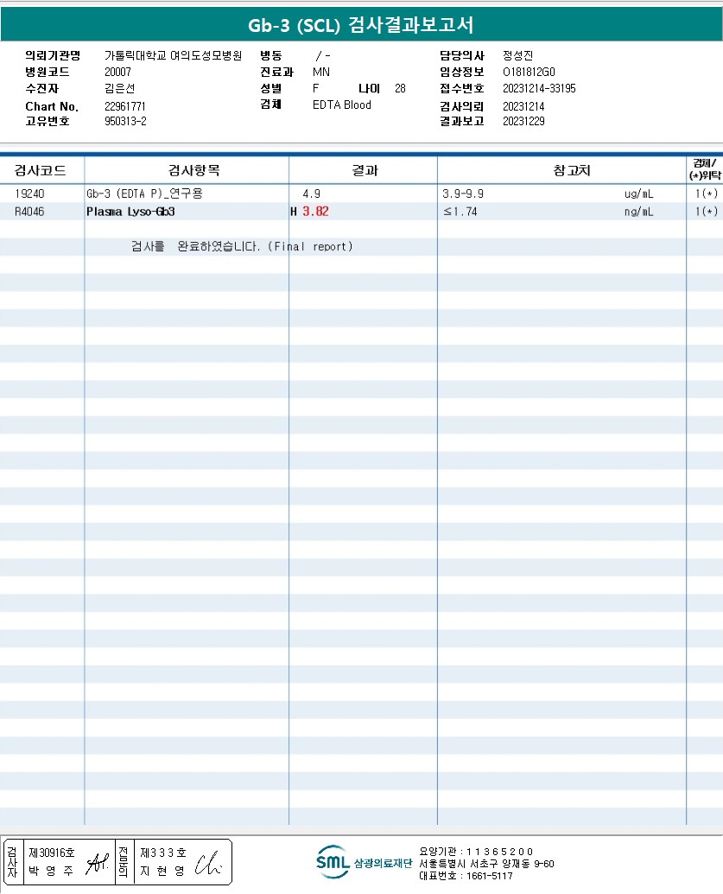Screen dimensions: 723x894
Task: Click specimen value EDTA Blood
Action: [341, 105]
